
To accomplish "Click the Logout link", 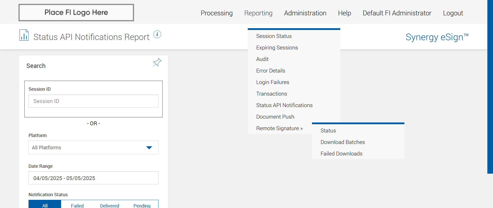I will pyautogui.click(x=453, y=13).
